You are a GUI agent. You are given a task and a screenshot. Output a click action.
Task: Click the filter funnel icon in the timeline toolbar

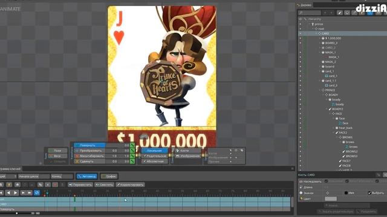pyautogui.click(x=9, y=184)
